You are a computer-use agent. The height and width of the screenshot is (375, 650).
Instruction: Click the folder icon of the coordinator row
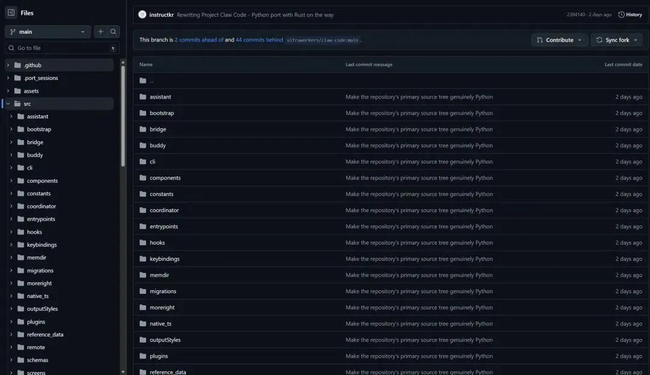(x=143, y=210)
